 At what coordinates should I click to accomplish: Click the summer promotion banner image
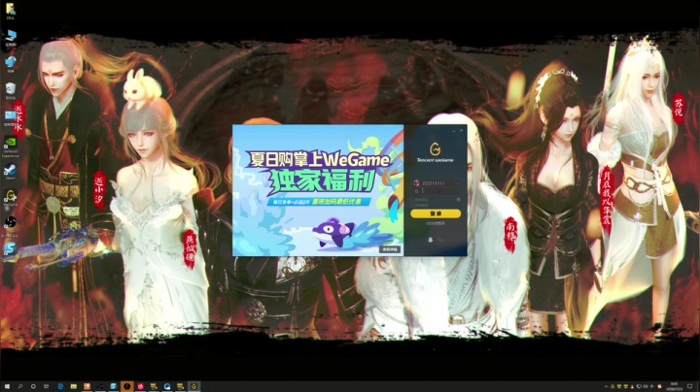pyautogui.click(x=318, y=190)
